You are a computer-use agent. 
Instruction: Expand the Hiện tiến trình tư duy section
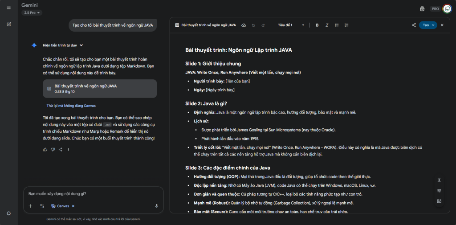tap(63, 45)
